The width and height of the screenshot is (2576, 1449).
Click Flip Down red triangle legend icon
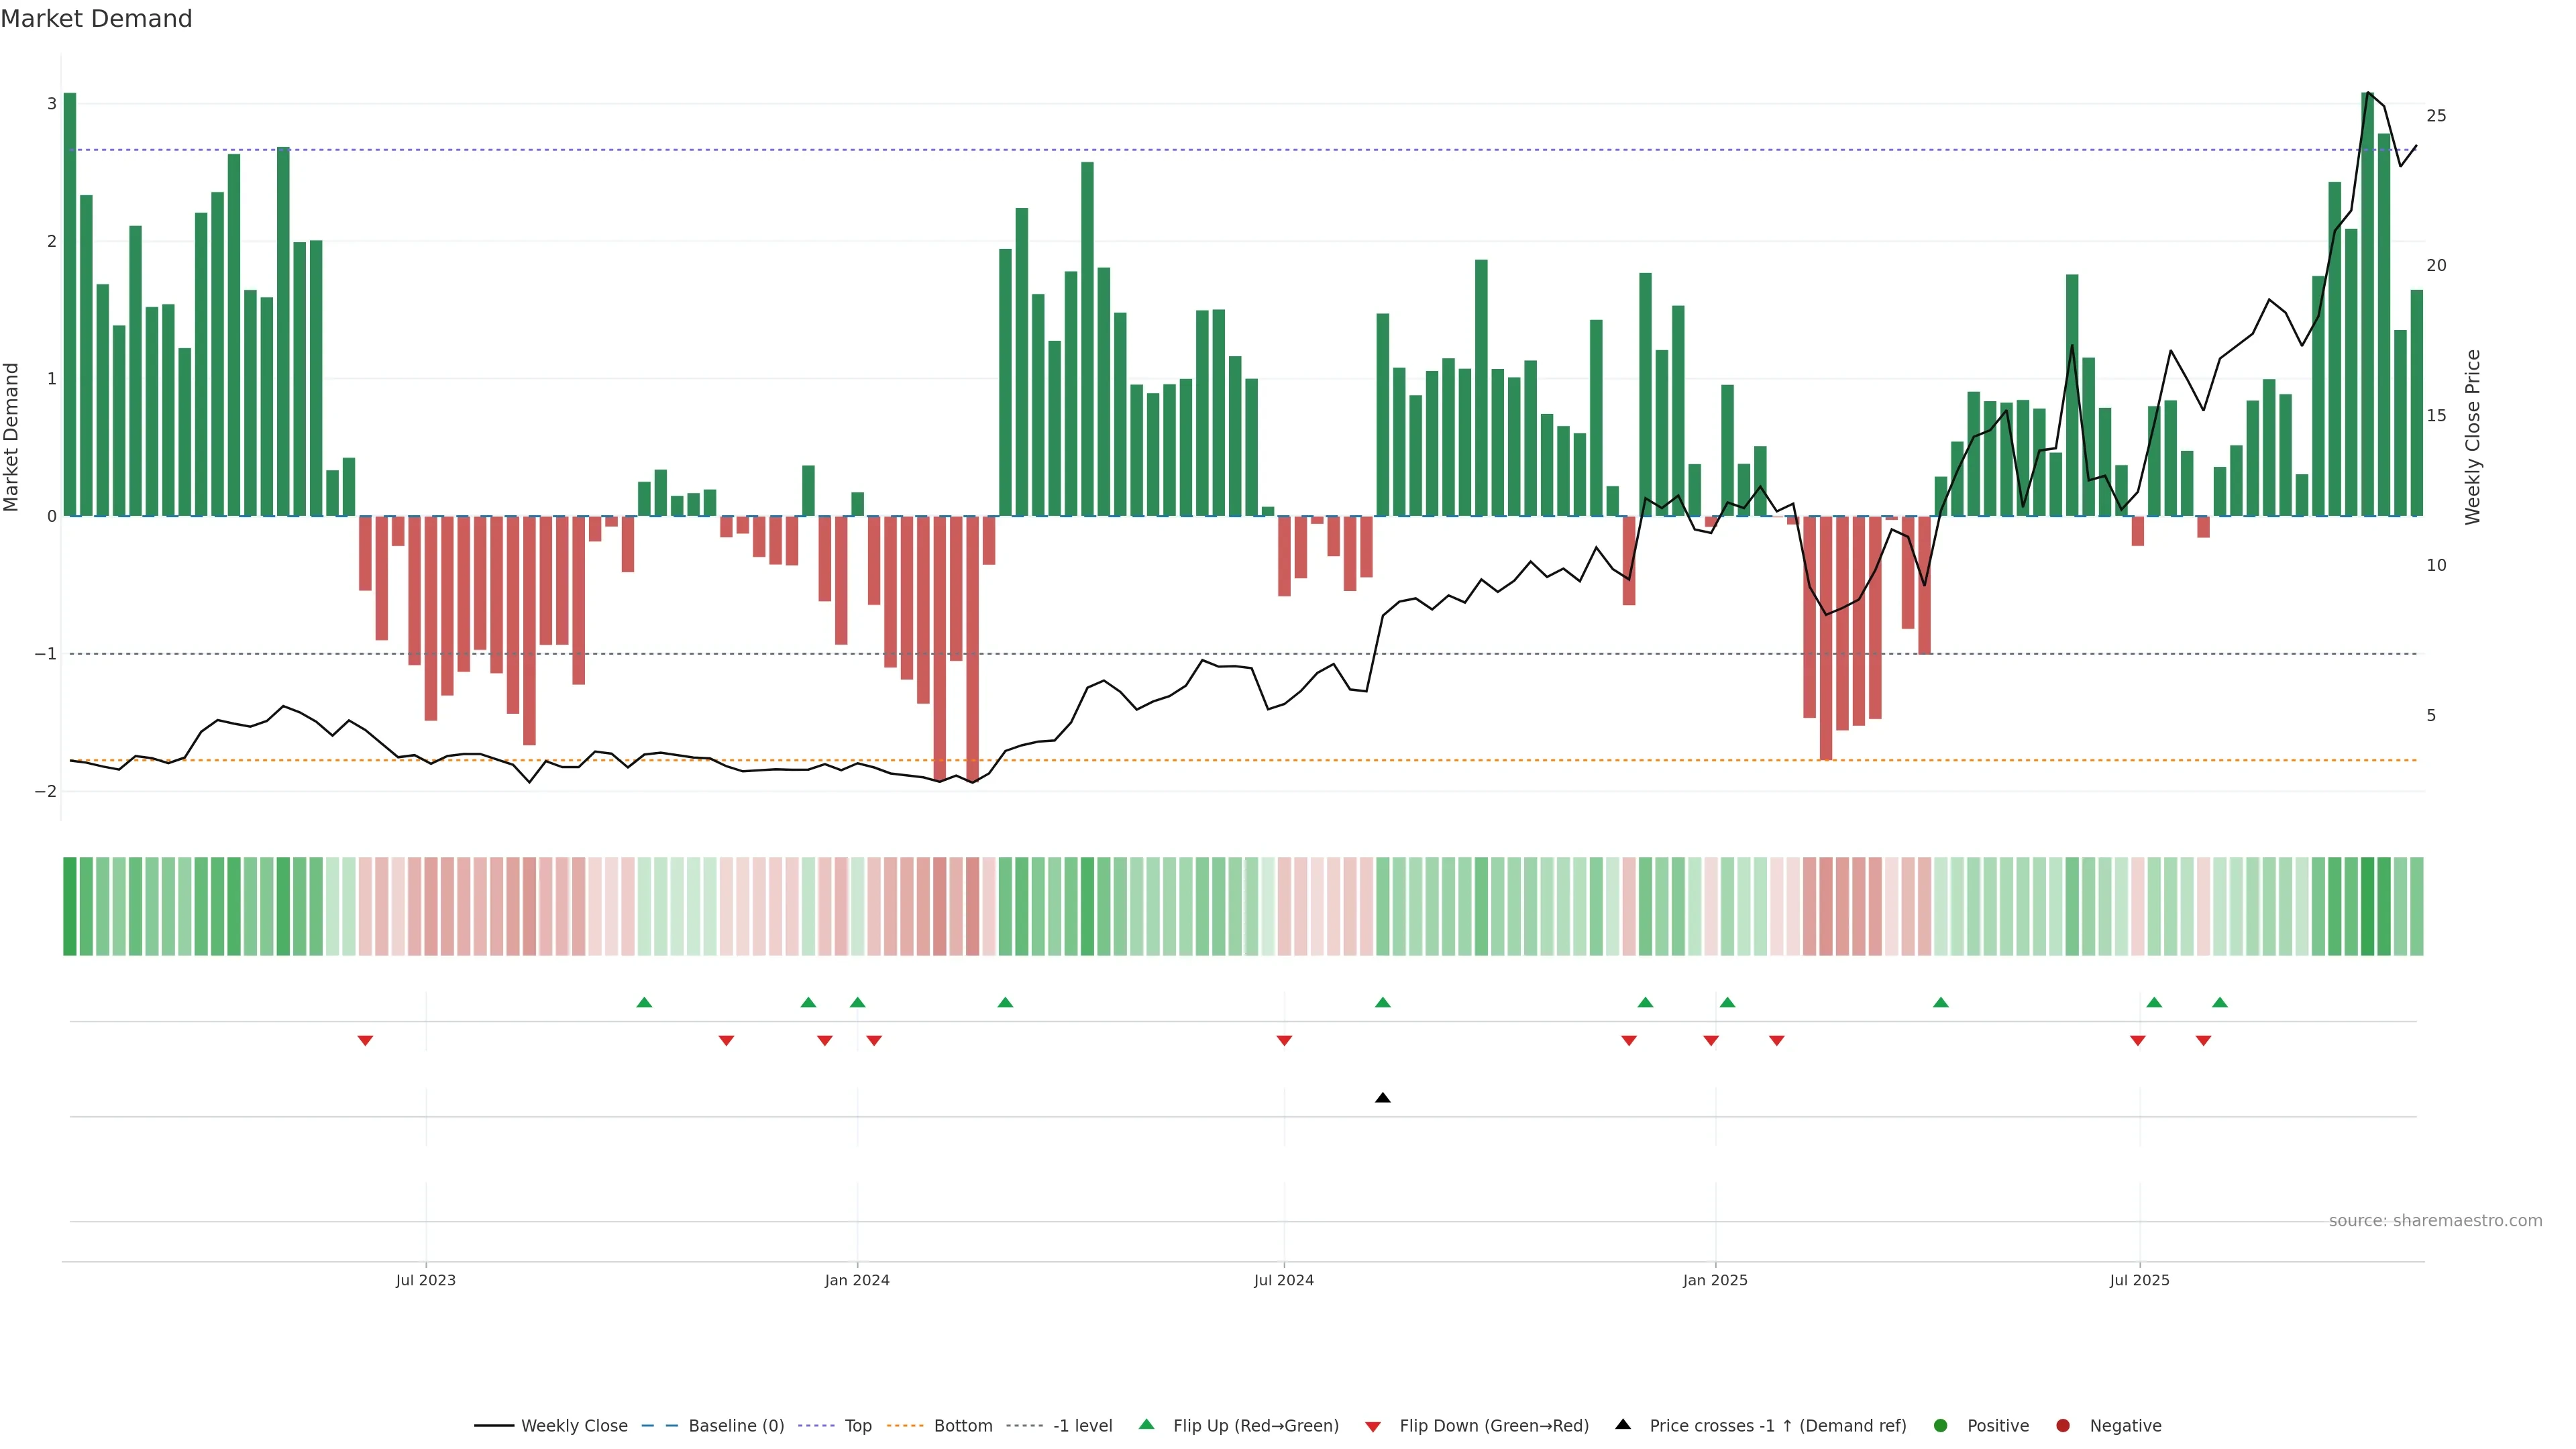(x=1373, y=1427)
